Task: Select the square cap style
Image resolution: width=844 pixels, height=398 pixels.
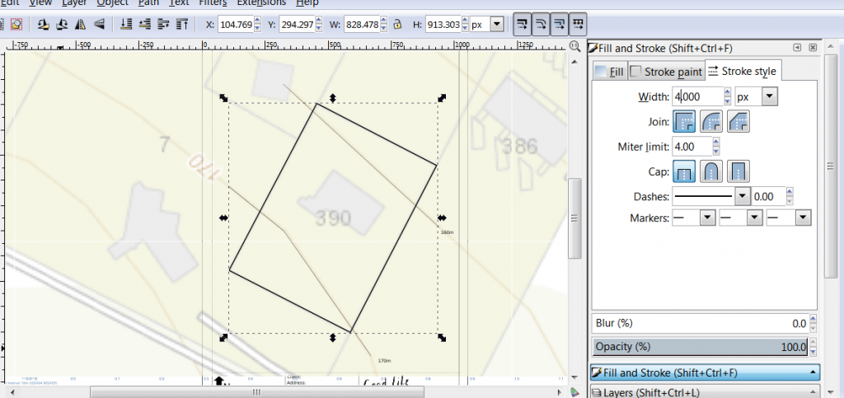Action: (x=738, y=171)
